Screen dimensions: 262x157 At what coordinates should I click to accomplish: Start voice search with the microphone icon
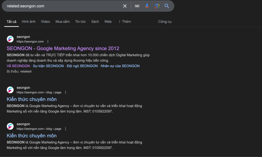click(x=147, y=6)
